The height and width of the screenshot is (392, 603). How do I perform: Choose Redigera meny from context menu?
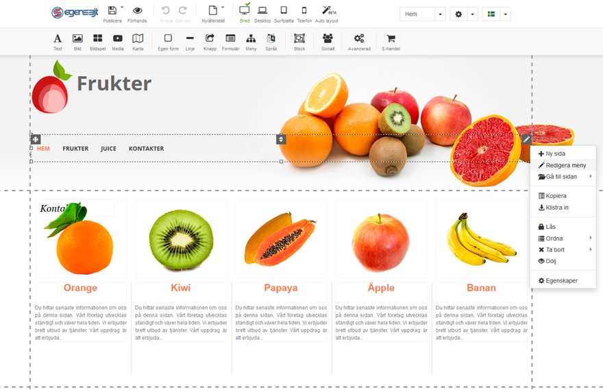pos(563,165)
